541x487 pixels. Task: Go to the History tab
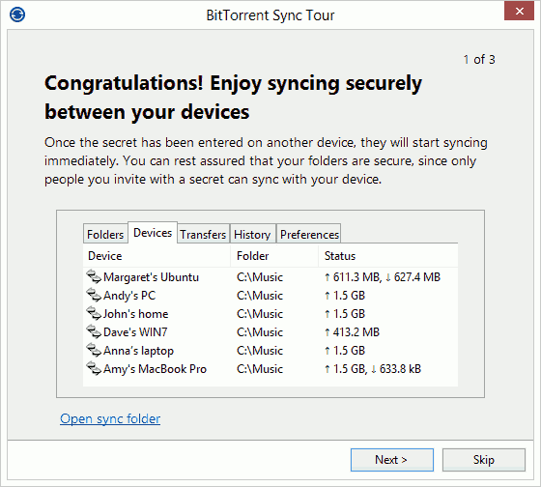coord(252,235)
